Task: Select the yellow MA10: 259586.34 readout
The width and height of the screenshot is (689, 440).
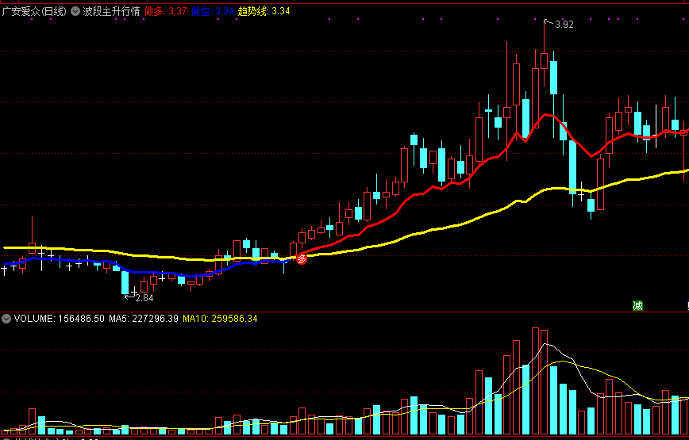Action: (220, 319)
